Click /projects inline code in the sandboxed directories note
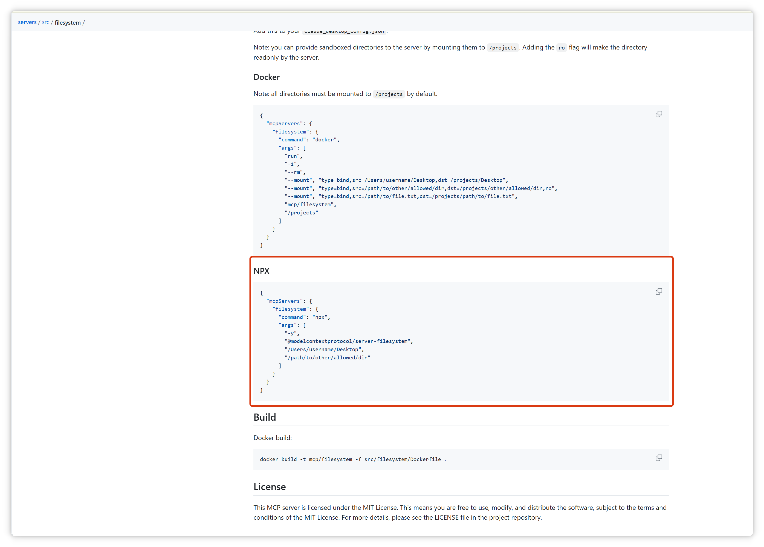 (x=503, y=48)
